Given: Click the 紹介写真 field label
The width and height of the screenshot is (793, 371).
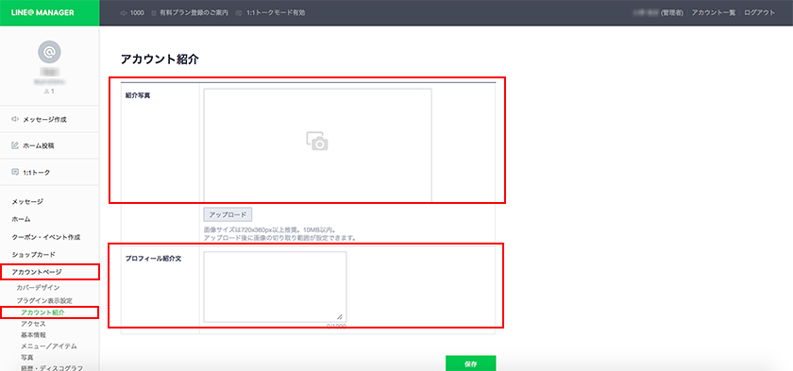Looking at the screenshot, I should pyautogui.click(x=138, y=95).
